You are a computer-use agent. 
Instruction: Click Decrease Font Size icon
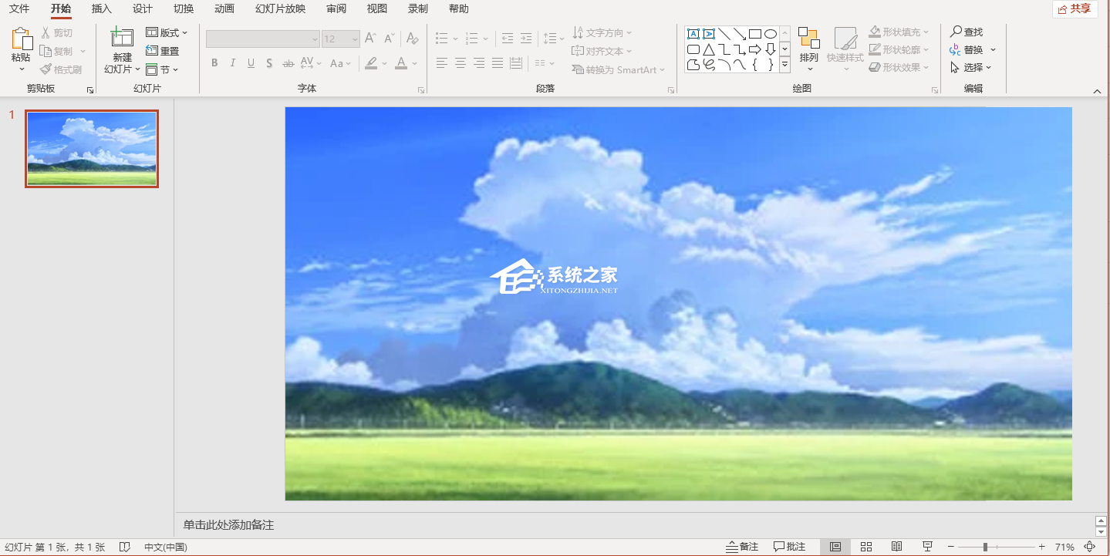[x=388, y=39]
